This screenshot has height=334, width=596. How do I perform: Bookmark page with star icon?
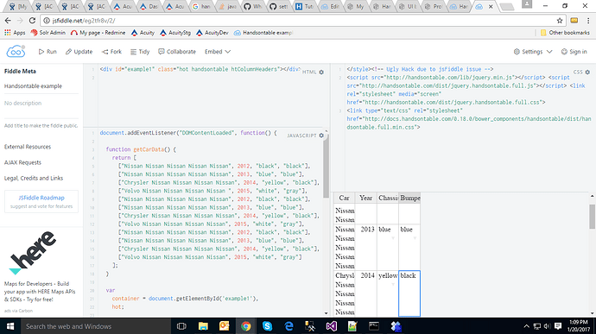point(560,21)
